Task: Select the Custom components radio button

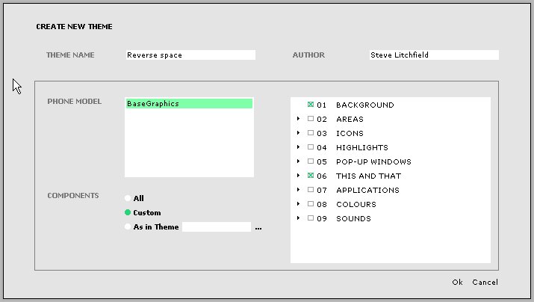Action: coord(128,213)
